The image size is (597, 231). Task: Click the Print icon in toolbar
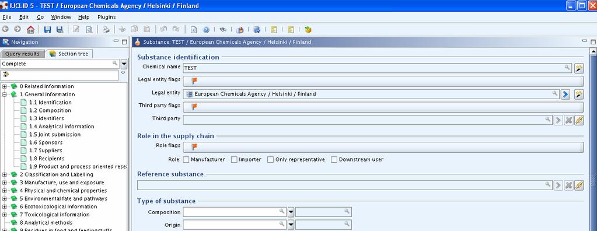click(x=106, y=29)
